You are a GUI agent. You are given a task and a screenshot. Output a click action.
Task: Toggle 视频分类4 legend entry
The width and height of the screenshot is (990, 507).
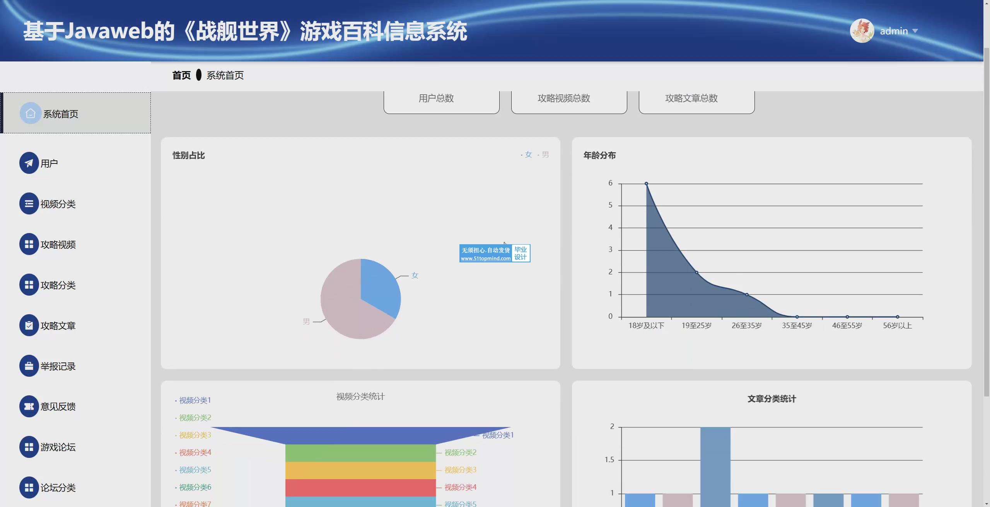click(x=195, y=453)
